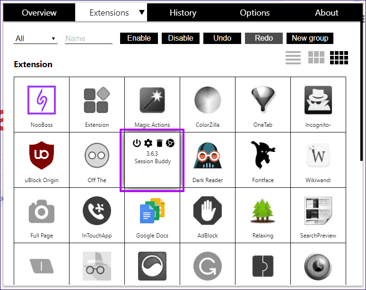Click the puzzle-split square icon
Screen dimensions: 366x290
pyautogui.click(x=263, y=266)
